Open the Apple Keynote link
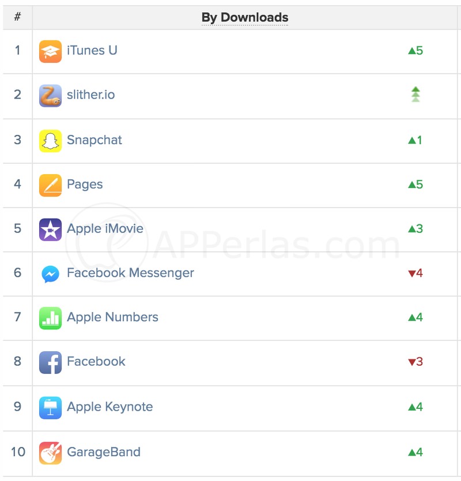This screenshot has width=461, height=481. click(x=109, y=407)
